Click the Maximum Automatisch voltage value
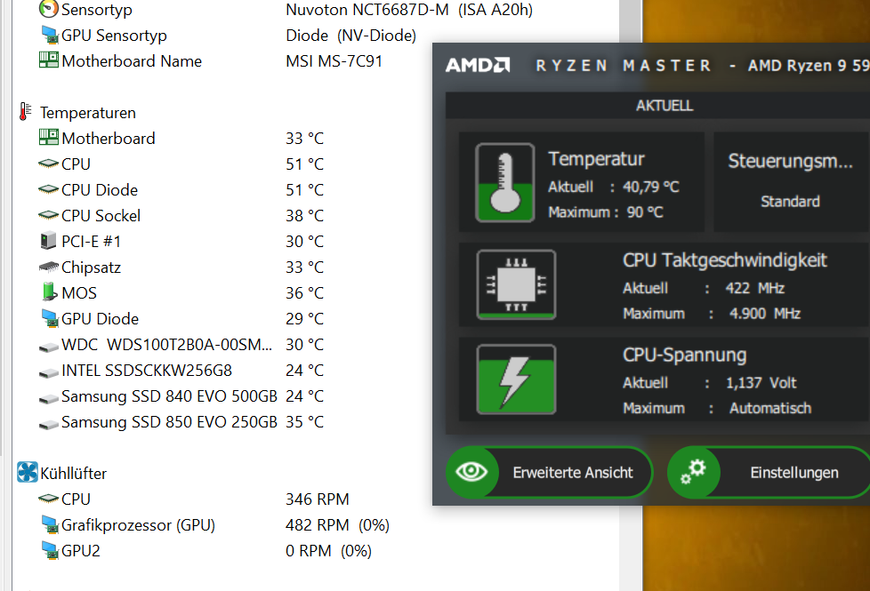This screenshot has width=870, height=591. point(770,409)
